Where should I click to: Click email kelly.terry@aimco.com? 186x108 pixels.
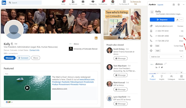coord(164,26)
